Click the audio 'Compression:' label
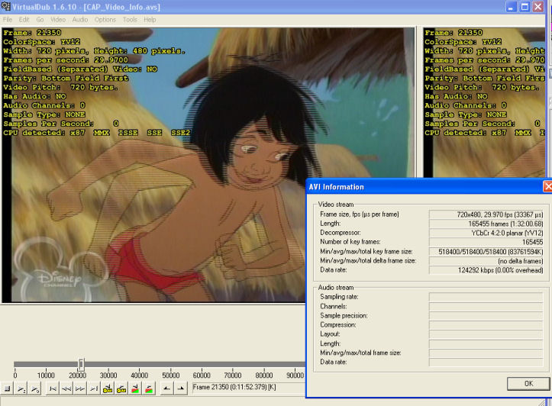The image size is (552, 406). (x=338, y=325)
